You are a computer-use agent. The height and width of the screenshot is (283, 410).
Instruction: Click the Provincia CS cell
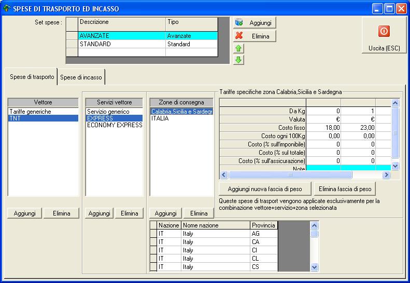click(x=263, y=267)
